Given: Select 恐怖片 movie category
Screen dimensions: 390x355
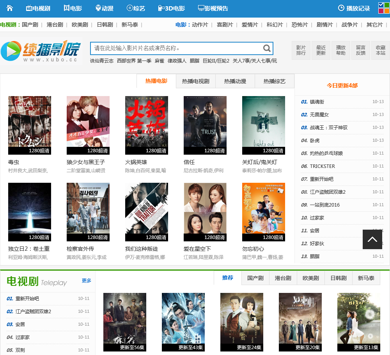Looking at the screenshot, I should [x=300, y=25].
